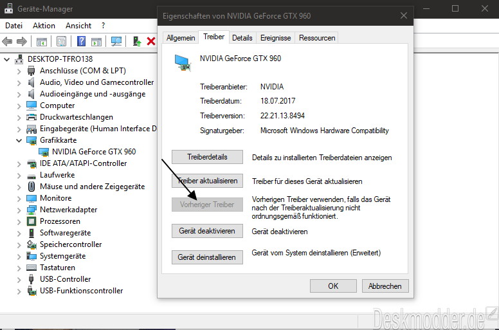The height and width of the screenshot is (330, 499).
Task: Click the Microsoft Windows Hardware Compatibility text
Action: (325, 131)
